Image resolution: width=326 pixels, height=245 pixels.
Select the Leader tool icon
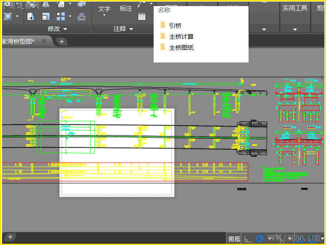point(142,4)
